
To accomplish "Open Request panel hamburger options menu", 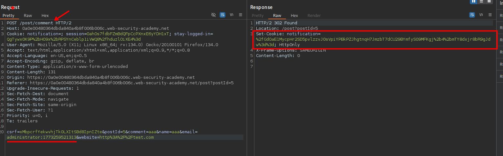I will click(241, 15).
